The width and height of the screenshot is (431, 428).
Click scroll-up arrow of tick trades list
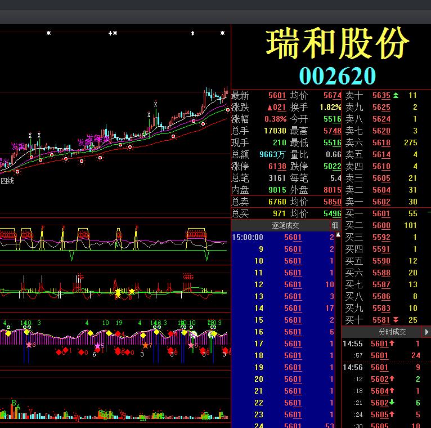click(x=338, y=235)
